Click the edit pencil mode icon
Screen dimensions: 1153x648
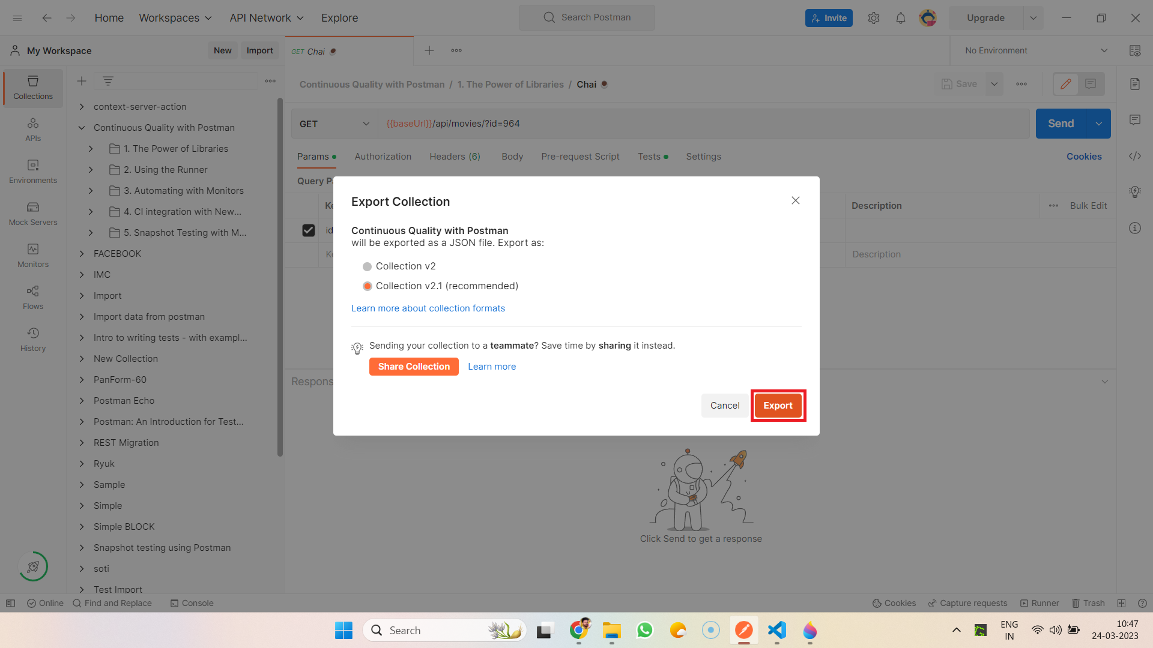pyautogui.click(x=1066, y=84)
